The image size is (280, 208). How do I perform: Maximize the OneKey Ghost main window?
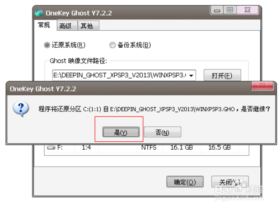[x=230, y=10]
